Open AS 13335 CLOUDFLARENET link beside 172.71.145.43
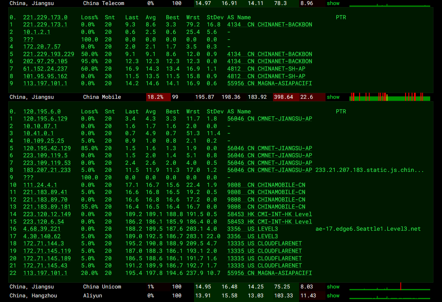This screenshot has width=442, height=302. coord(264,266)
